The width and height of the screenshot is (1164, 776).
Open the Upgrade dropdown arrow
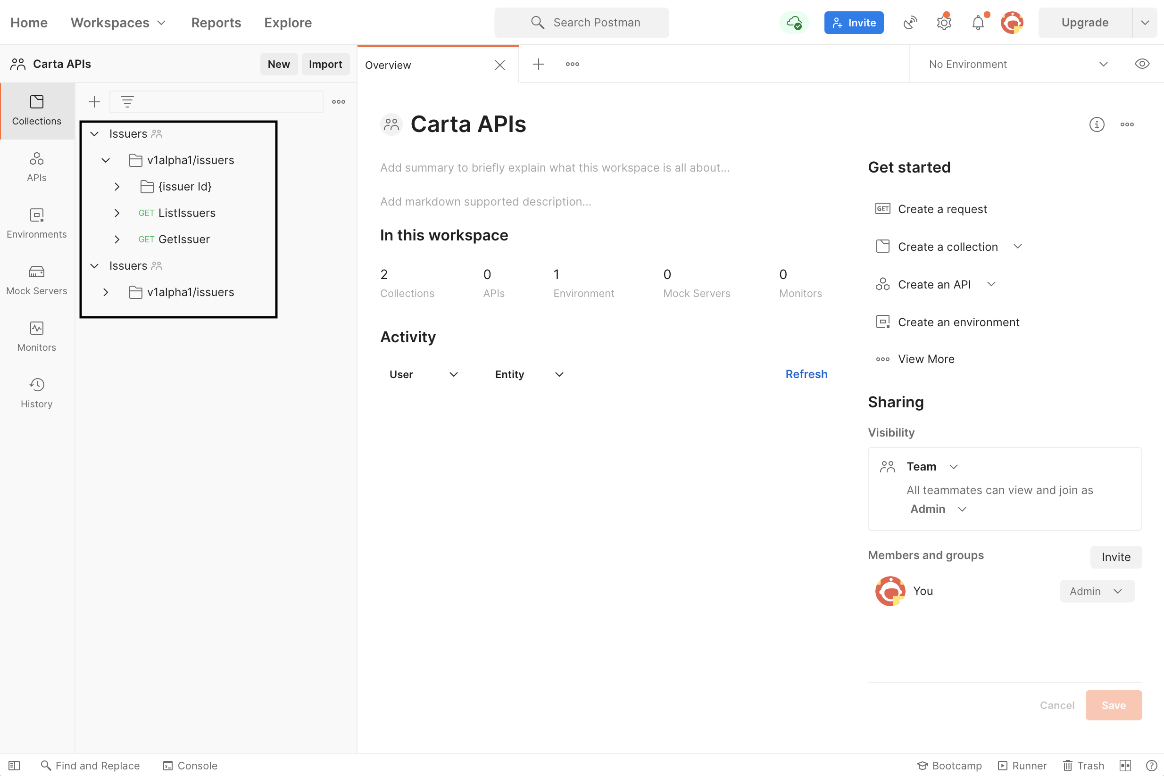1145,23
